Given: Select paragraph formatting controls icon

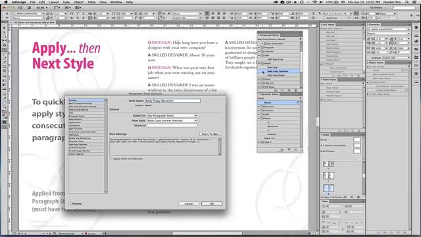Looking at the screenshot, I should click(x=7, y=18).
